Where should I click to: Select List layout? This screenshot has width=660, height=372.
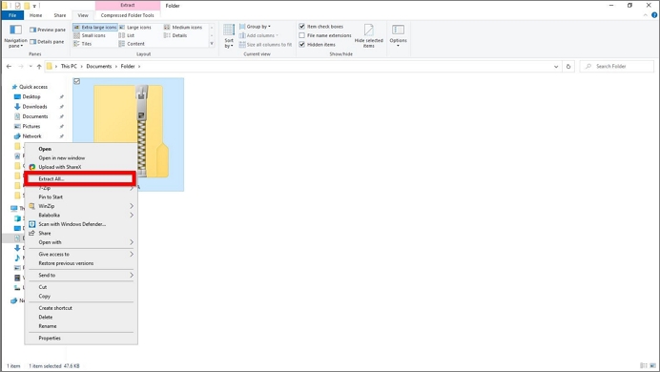[x=127, y=36]
